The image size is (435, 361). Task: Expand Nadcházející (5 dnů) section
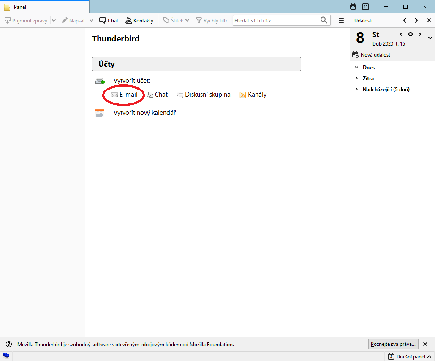click(x=357, y=89)
